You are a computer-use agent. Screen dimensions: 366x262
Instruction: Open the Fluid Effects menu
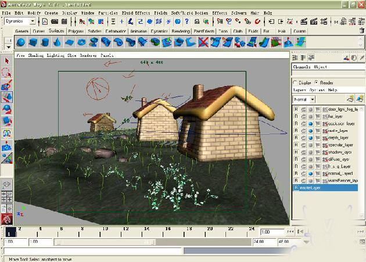point(136,13)
